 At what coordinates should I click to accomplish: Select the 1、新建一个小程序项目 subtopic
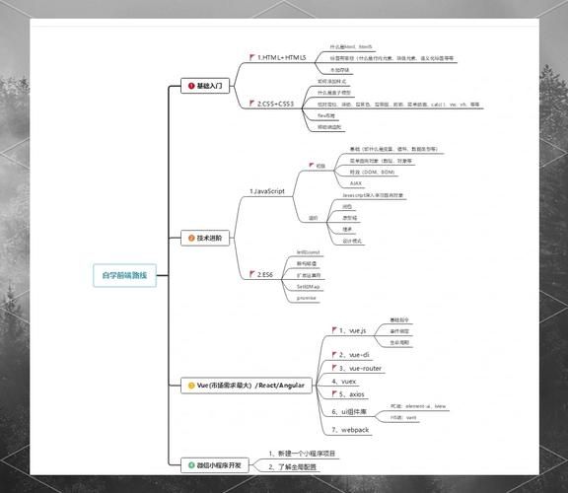(x=302, y=454)
